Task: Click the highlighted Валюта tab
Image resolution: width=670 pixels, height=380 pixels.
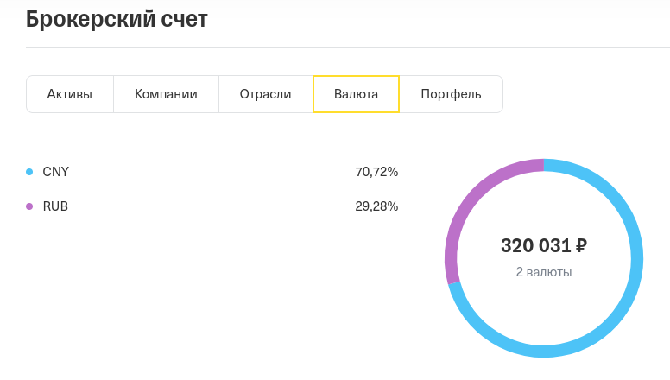Action: point(356,94)
